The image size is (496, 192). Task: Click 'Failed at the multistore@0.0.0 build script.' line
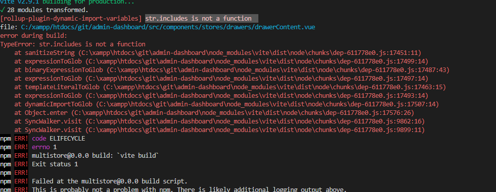pyautogui.click(x=110, y=181)
